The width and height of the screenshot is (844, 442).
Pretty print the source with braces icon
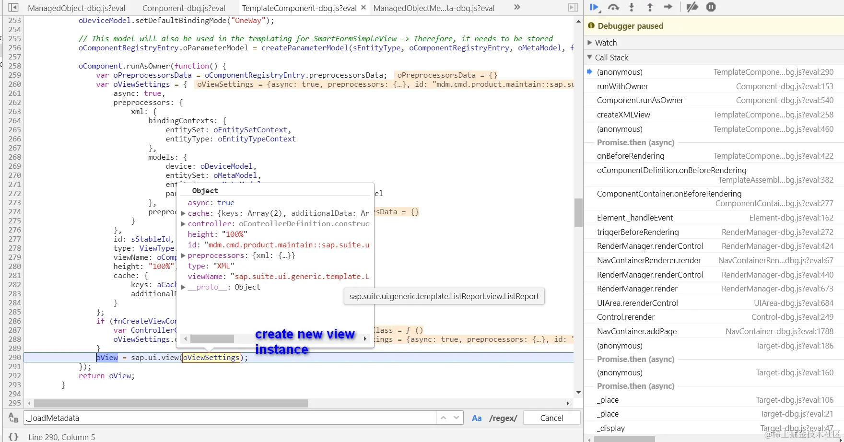point(13,437)
